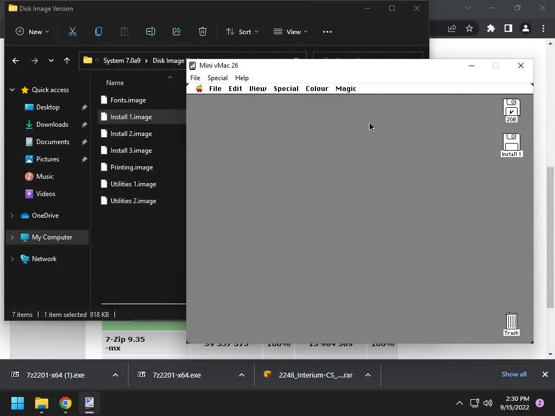Expand the My Computer tree node
Screen dimensions: 555x416
coord(12,237)
